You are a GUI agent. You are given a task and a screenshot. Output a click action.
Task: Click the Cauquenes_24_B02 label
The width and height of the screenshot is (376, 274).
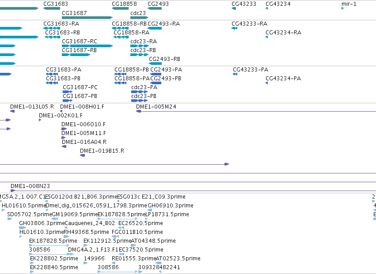pyautogui.click(x=90, y=223)
